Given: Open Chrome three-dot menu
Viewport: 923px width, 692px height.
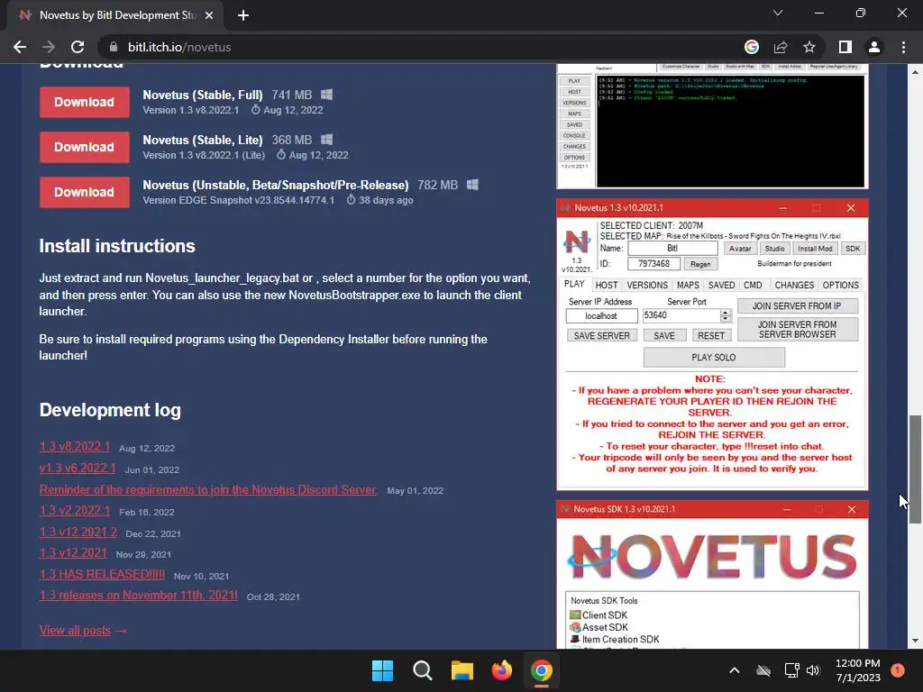Looking at the screenshot, I should coord(903,47).
